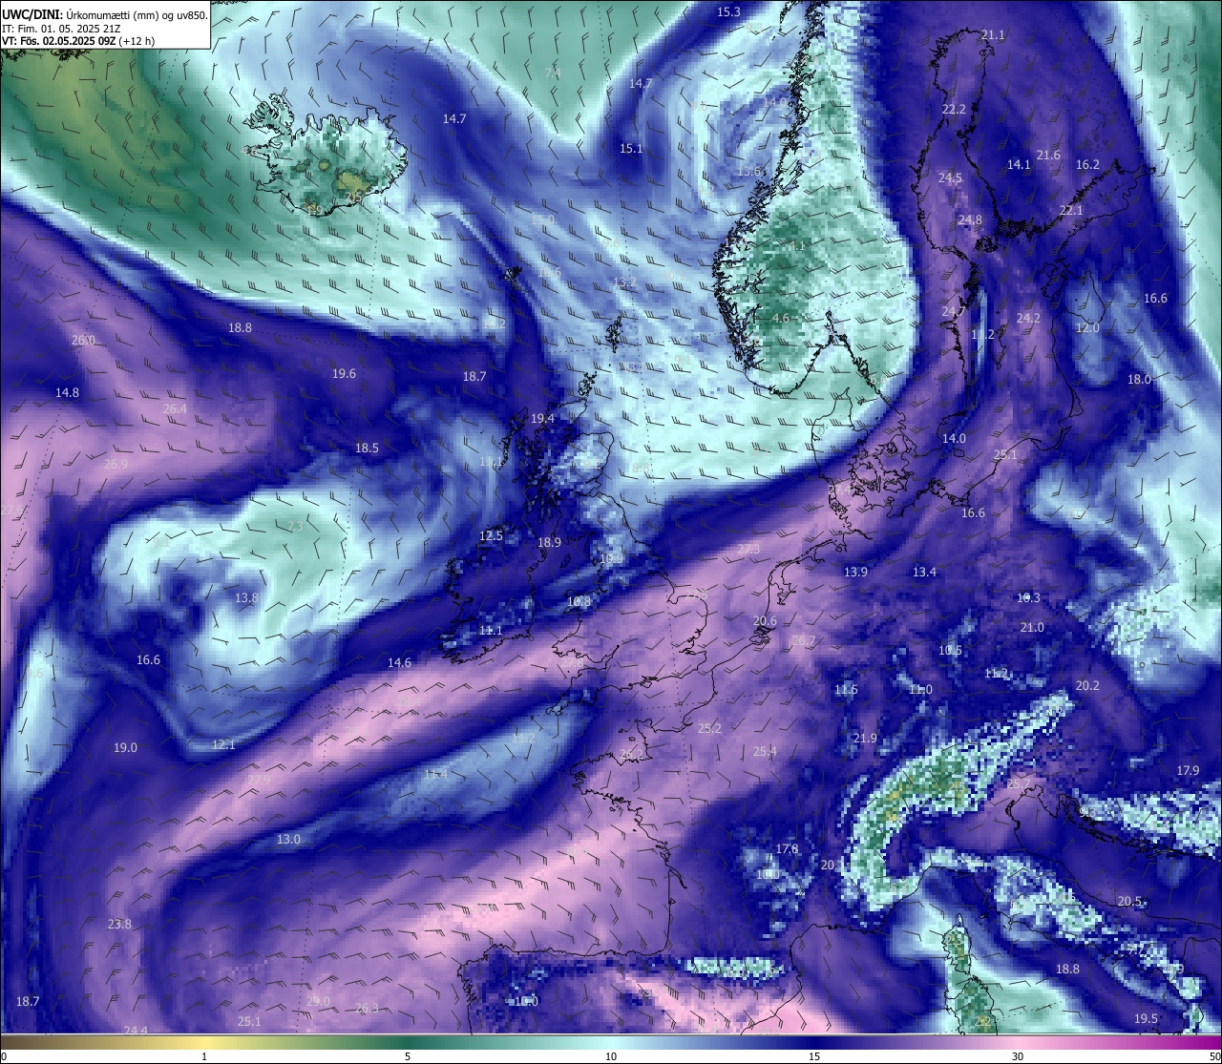Select the 21.1 map value
This screenshot has height=1064, width=1222.
(993, 34)
